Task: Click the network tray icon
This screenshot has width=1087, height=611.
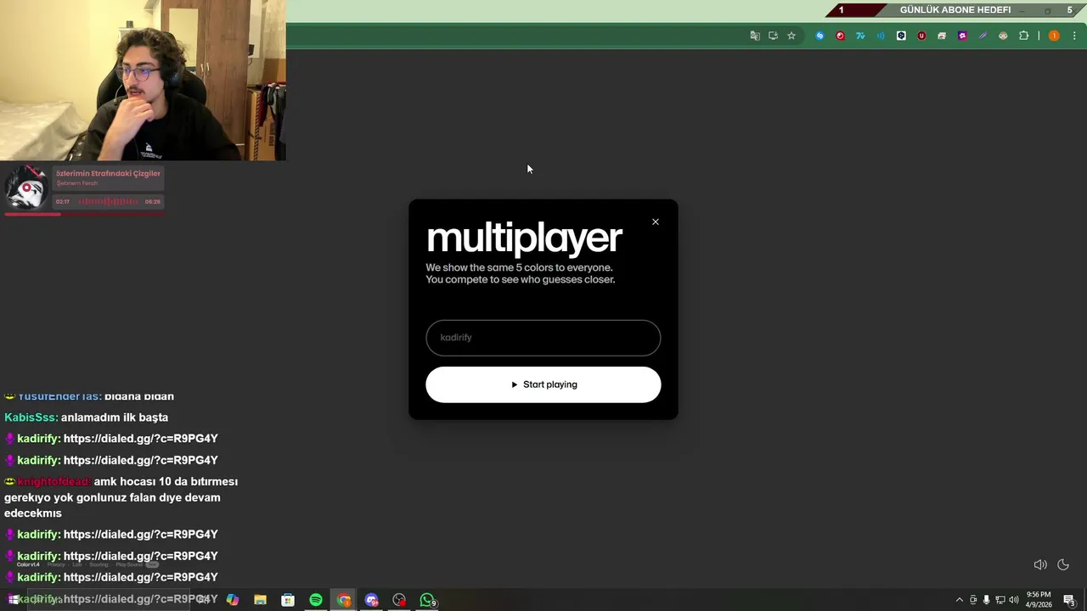Action: click(x=1000, y=600)
